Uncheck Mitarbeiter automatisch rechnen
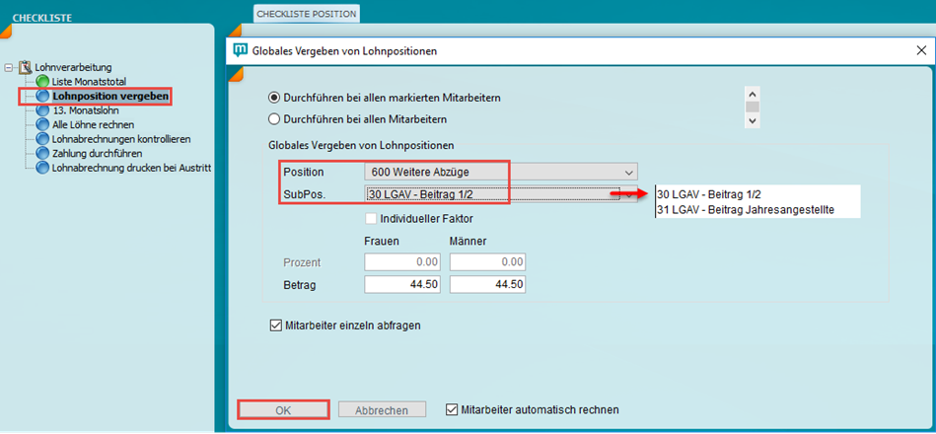Viewport: 936px width, 434px height. coord(452,409)
